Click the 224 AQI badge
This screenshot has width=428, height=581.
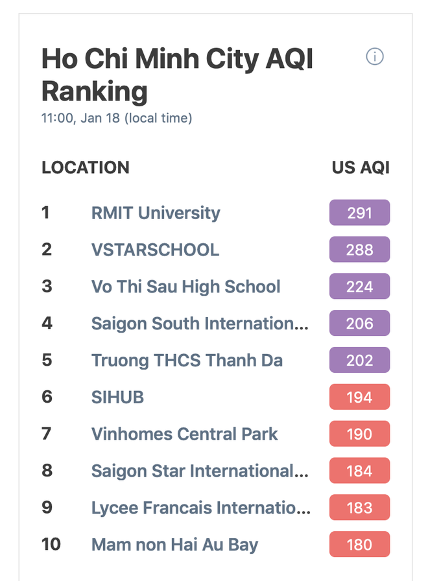coord(359,287)
